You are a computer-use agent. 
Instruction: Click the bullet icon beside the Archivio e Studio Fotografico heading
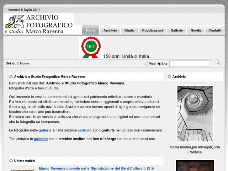coord(11,77)
